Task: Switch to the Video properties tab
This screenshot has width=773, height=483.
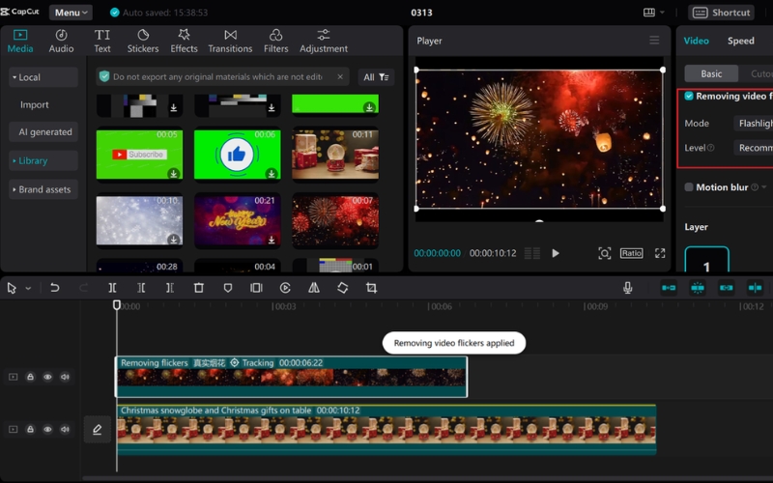Action: pos(696,41)
